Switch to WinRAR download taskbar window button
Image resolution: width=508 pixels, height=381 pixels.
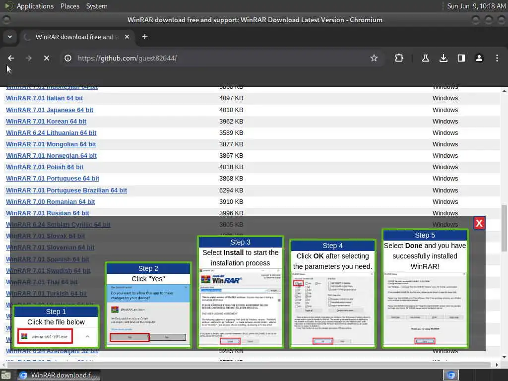point(59,375)
